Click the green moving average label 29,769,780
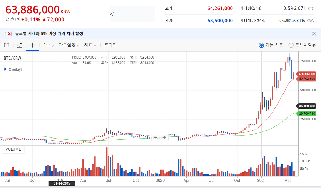Screen dimensions: 321x188 [307, 113]
